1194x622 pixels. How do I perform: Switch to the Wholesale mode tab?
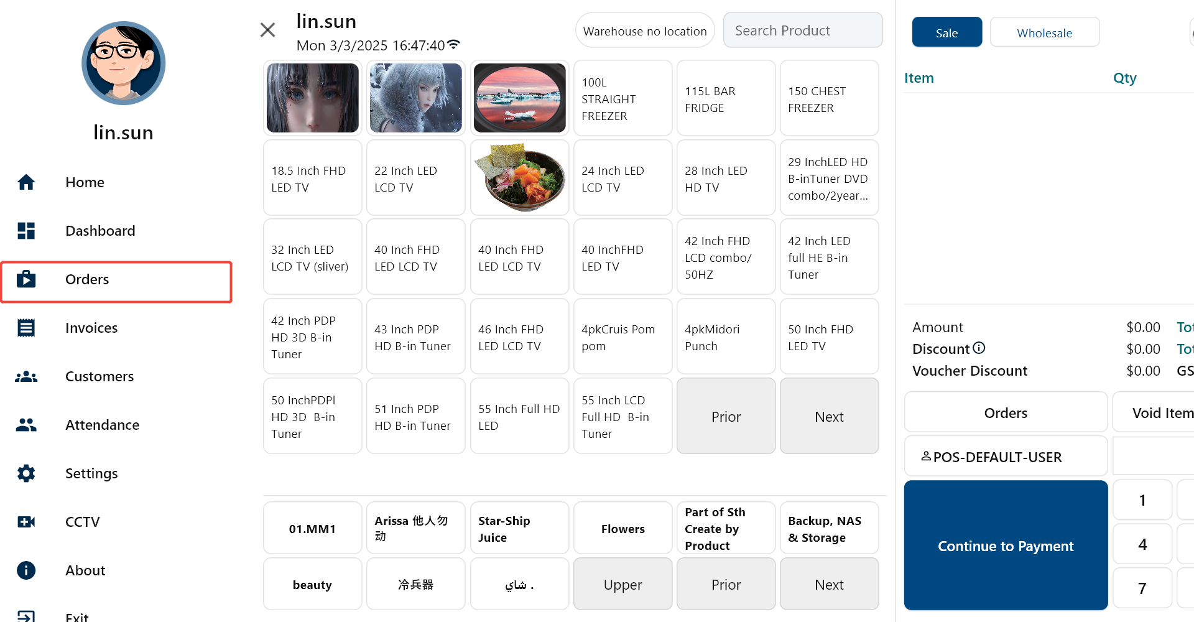click(x=1044, y=32)
